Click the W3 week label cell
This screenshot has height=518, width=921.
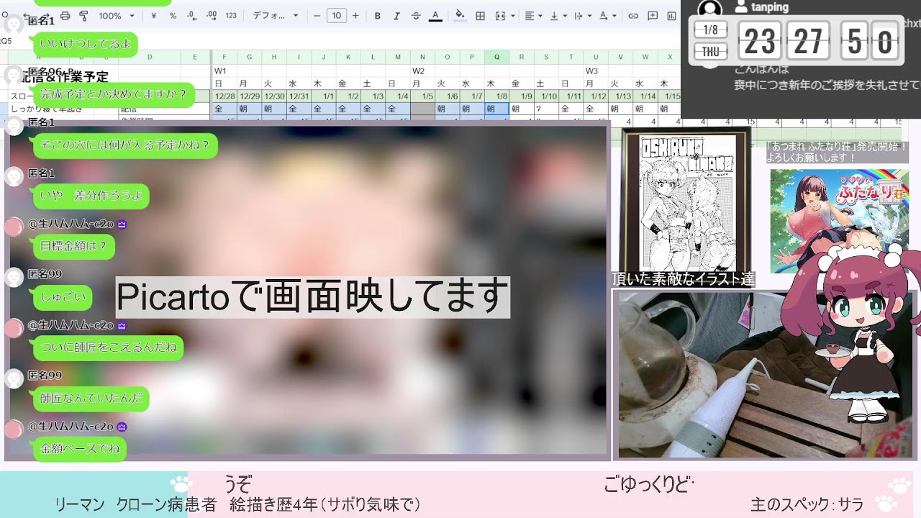tap(596, 71)
